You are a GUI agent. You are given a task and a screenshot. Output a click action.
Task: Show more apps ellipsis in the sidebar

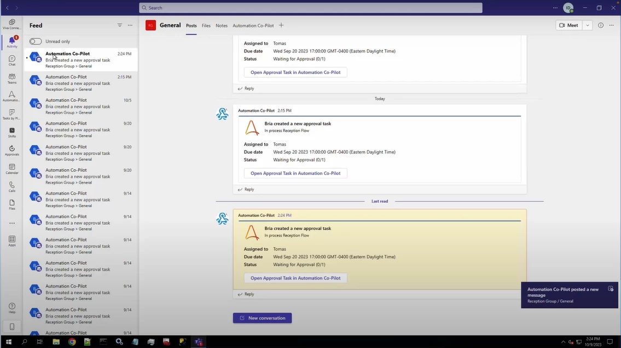click(x=12, y=223)
